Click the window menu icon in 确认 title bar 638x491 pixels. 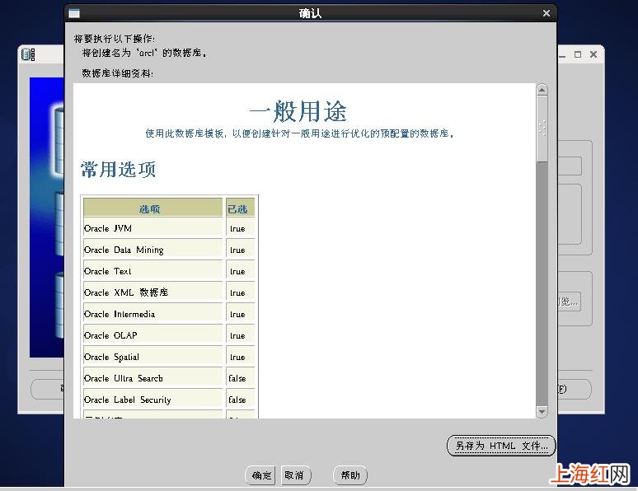(74, 13)
